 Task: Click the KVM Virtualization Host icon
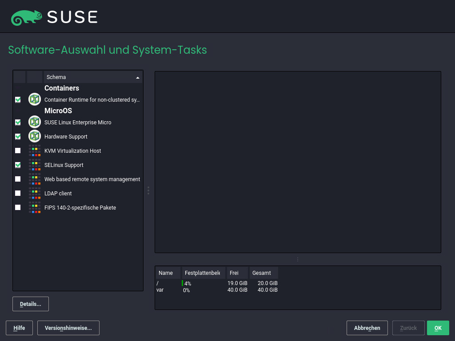(35, 151)
